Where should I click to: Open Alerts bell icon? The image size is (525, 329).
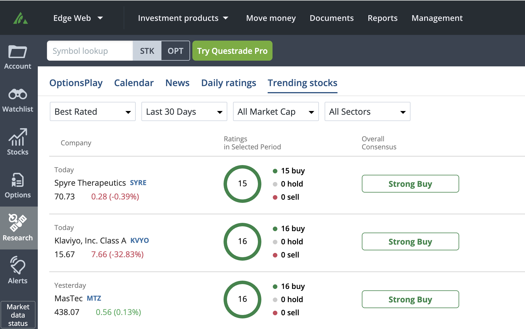tap(17, 265)
